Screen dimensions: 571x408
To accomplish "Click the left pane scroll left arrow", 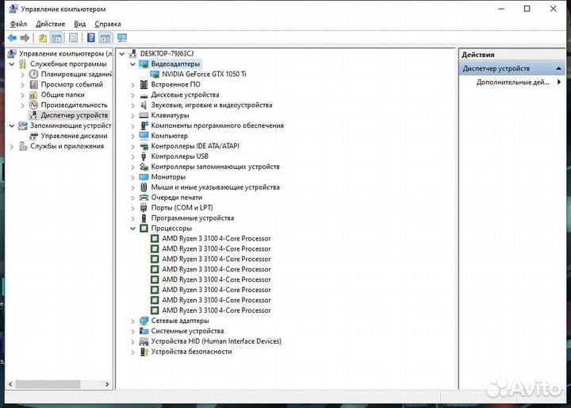I will (10, 384).
